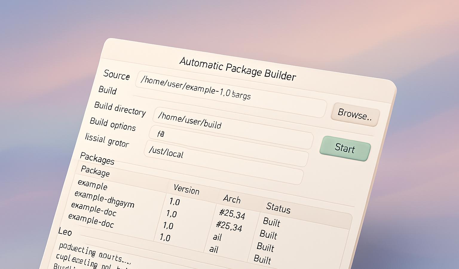Click the "#25.34" arch cell of the example row
The width and height of the screenshot is (459, 269).
click(x=232, y=214)
